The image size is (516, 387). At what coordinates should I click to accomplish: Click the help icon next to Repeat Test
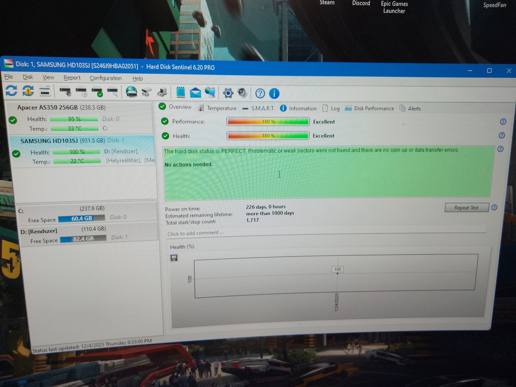click(x=494, y=207)
